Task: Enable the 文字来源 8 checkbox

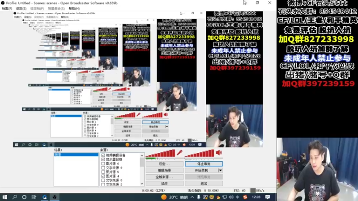Action: coord(103,180)
